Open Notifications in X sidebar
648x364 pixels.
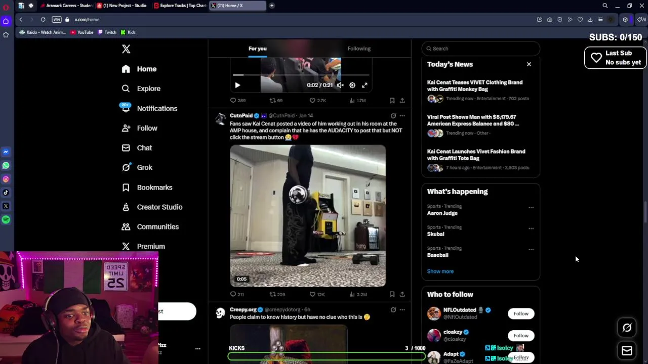149,108
